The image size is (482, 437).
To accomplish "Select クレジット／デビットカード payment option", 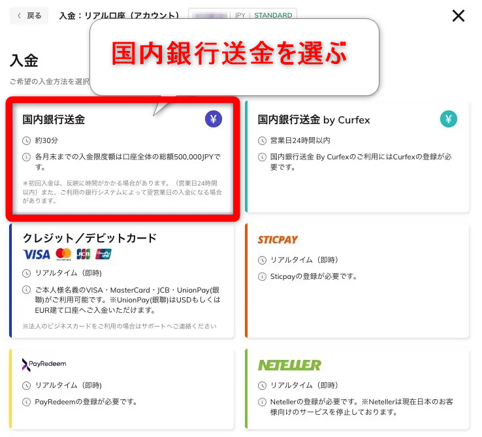I will (89, 238).
